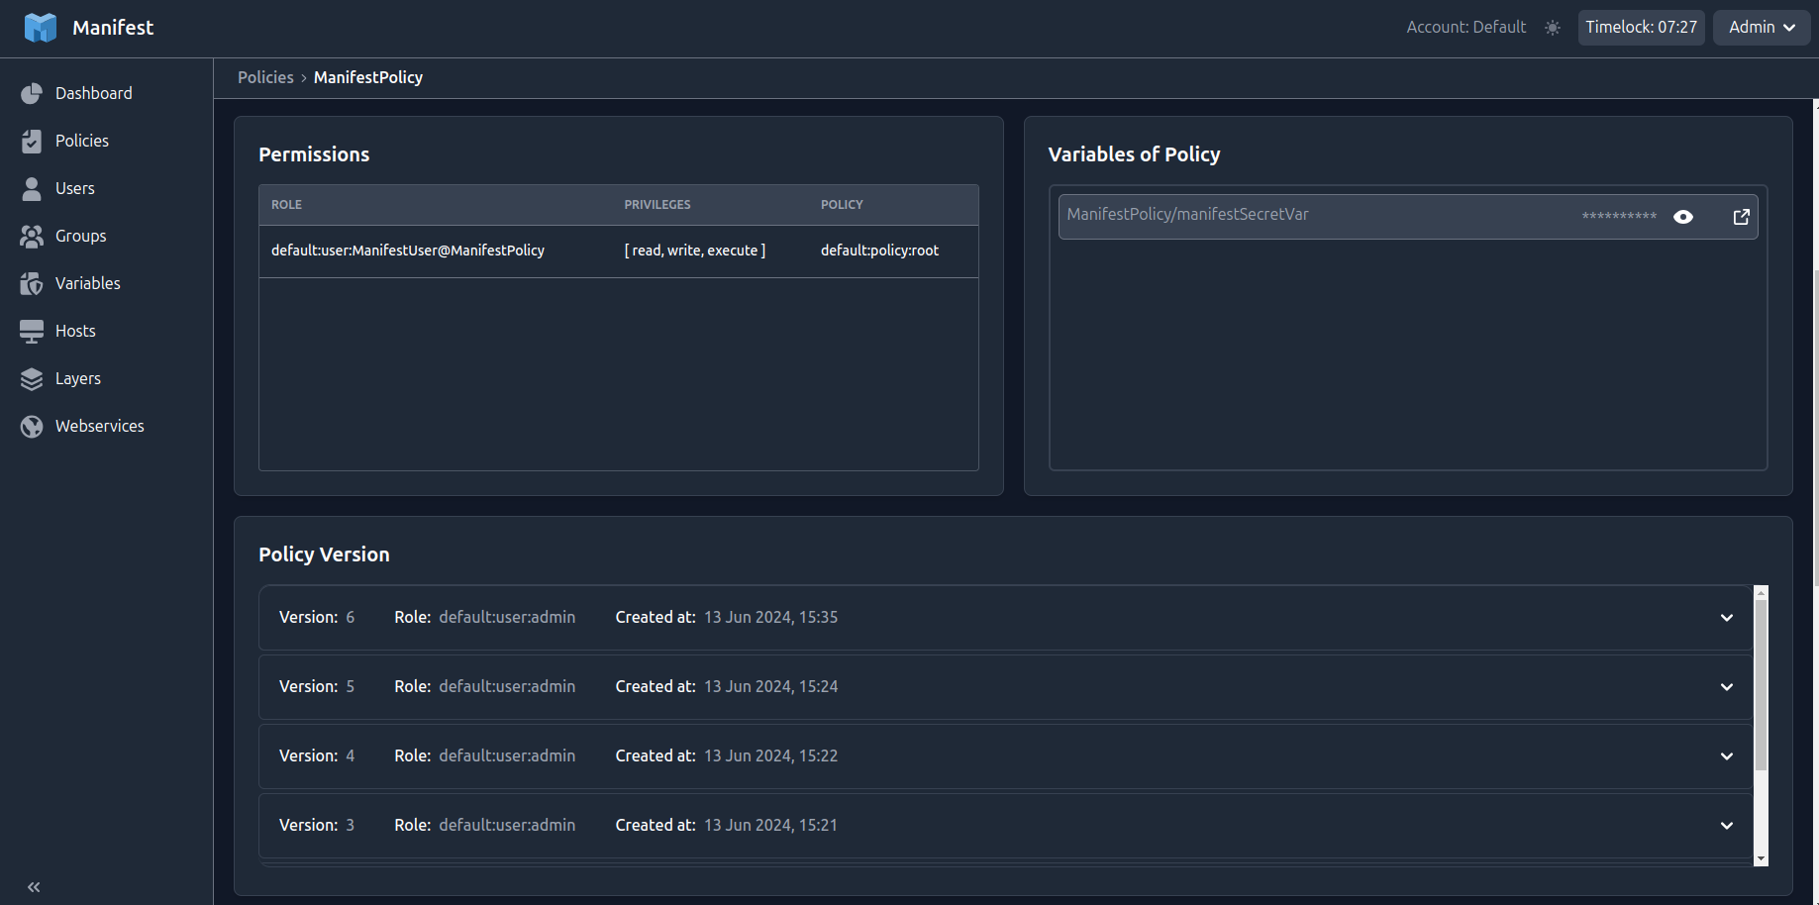Image resolution: width=1819 pixels, height=905 pixels.
Task: Click the Hosts server icon
Action: click(x=32, y=331)
